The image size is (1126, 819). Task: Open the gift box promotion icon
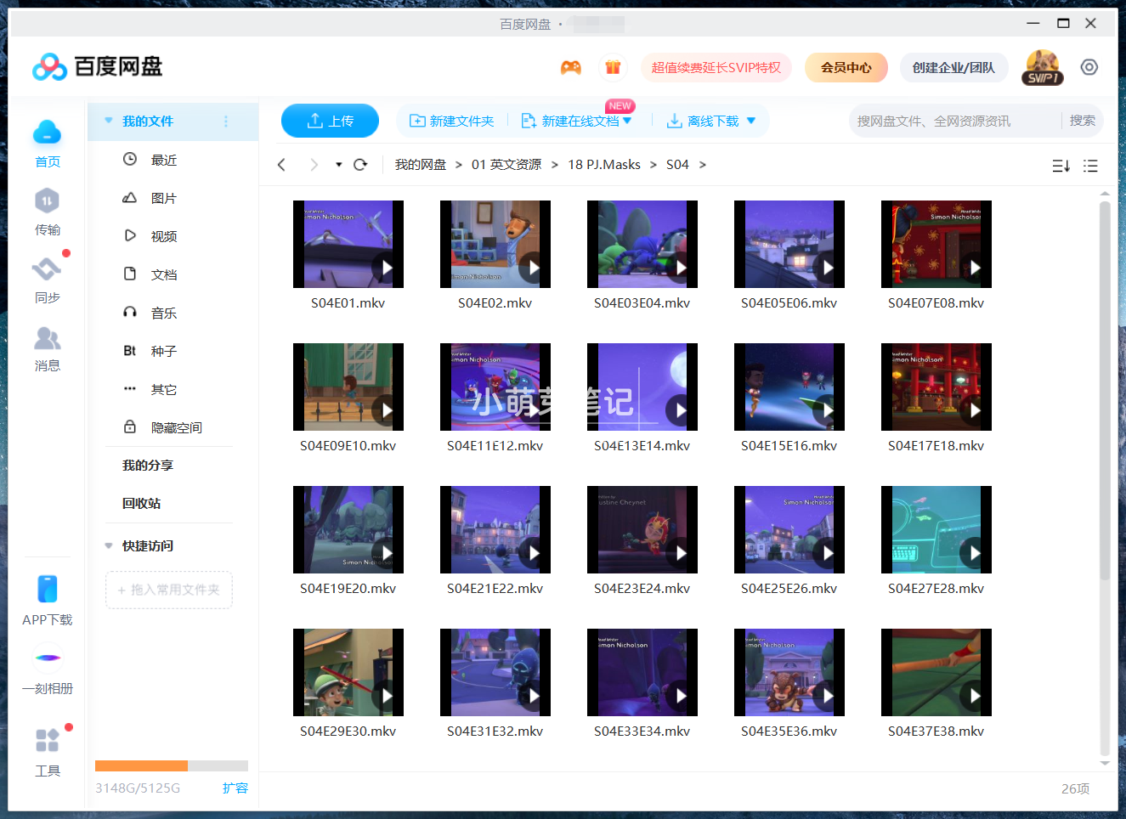pyautogui.click(x=613, y=66)
